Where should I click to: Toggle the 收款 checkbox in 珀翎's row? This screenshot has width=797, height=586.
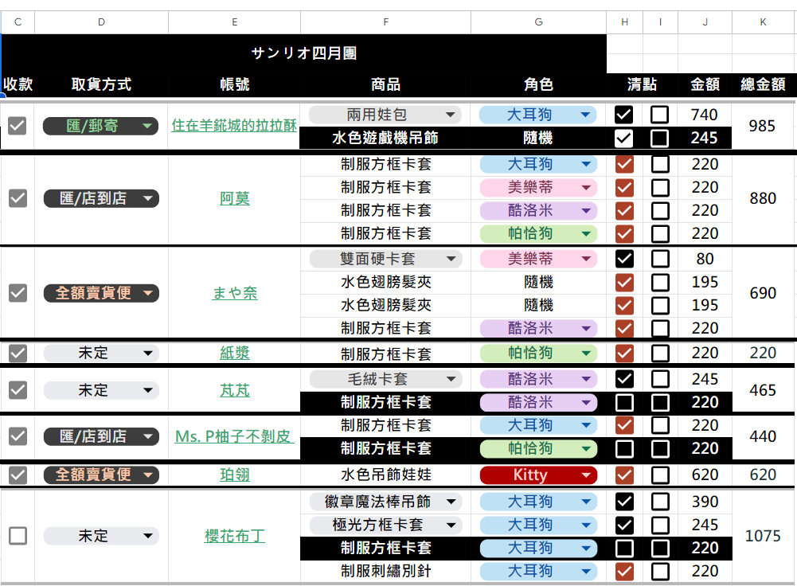click(18, 475)
